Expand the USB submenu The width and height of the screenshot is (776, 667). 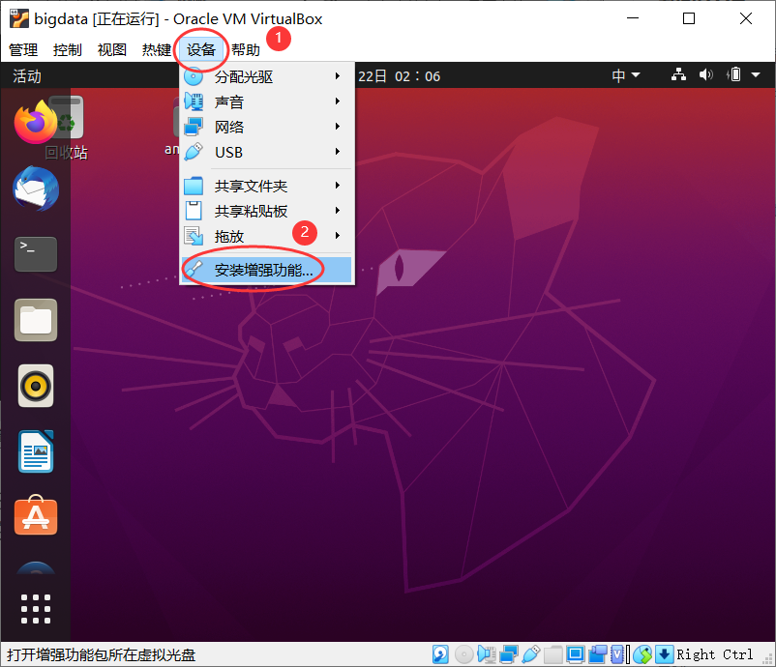click(267, 153)
